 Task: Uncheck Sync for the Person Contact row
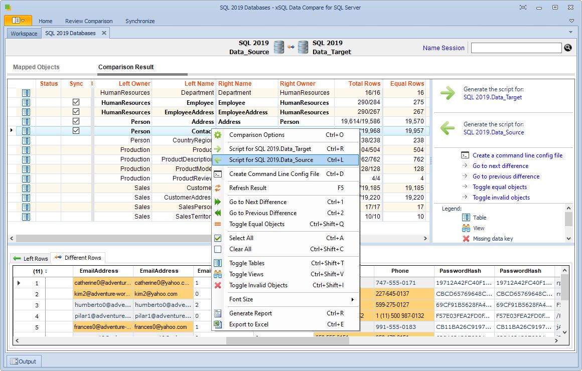(76, 130)
